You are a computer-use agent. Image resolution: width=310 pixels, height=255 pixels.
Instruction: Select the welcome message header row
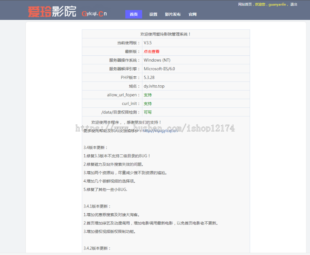point(165,34)
